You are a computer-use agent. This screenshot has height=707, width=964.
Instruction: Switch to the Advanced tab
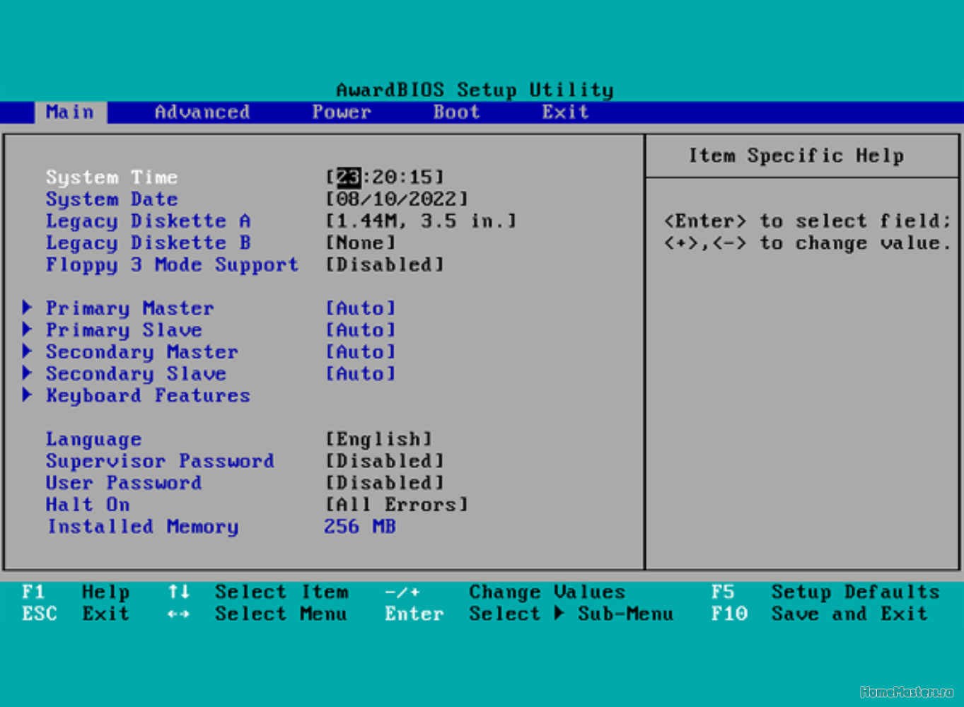202,112
